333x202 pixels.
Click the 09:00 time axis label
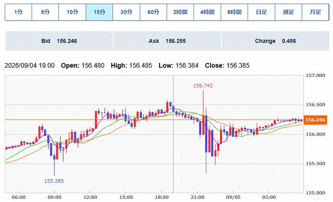(x=55, y=197)
